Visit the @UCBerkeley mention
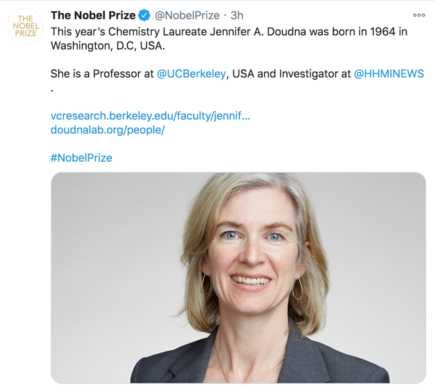Viewport: 435px width, 389px height. click(x=191, y=74)
